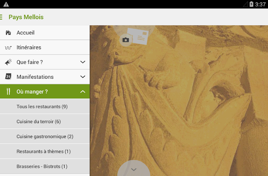The width and height of the screenshot is (268, 176).
Task: Tap the hamburger menu icon
Action: (1, 17)
